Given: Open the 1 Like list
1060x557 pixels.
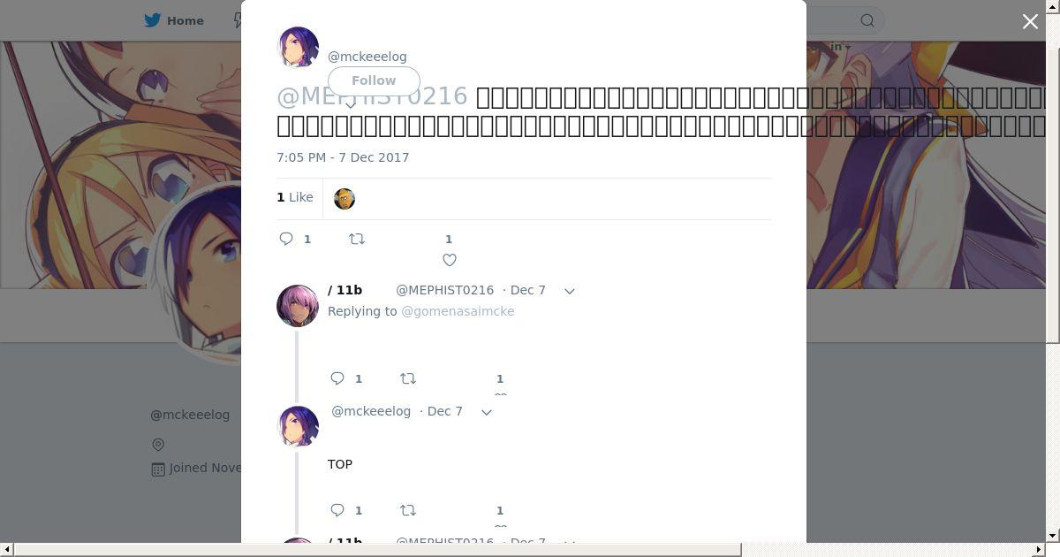Looking at the screenshot, I should point(295,197).
